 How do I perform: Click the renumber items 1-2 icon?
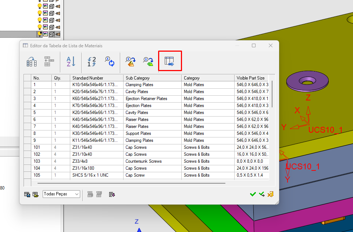point(92,62)
